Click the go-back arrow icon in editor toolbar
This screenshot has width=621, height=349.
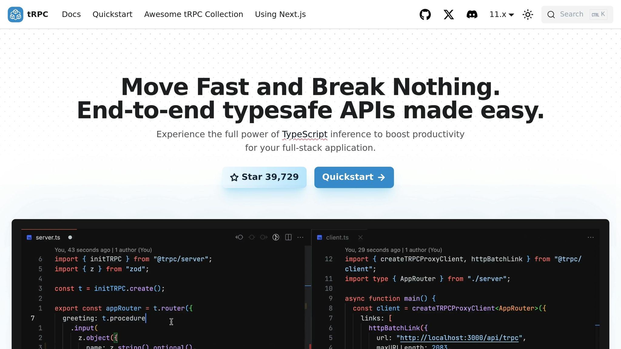coord(239,237)
